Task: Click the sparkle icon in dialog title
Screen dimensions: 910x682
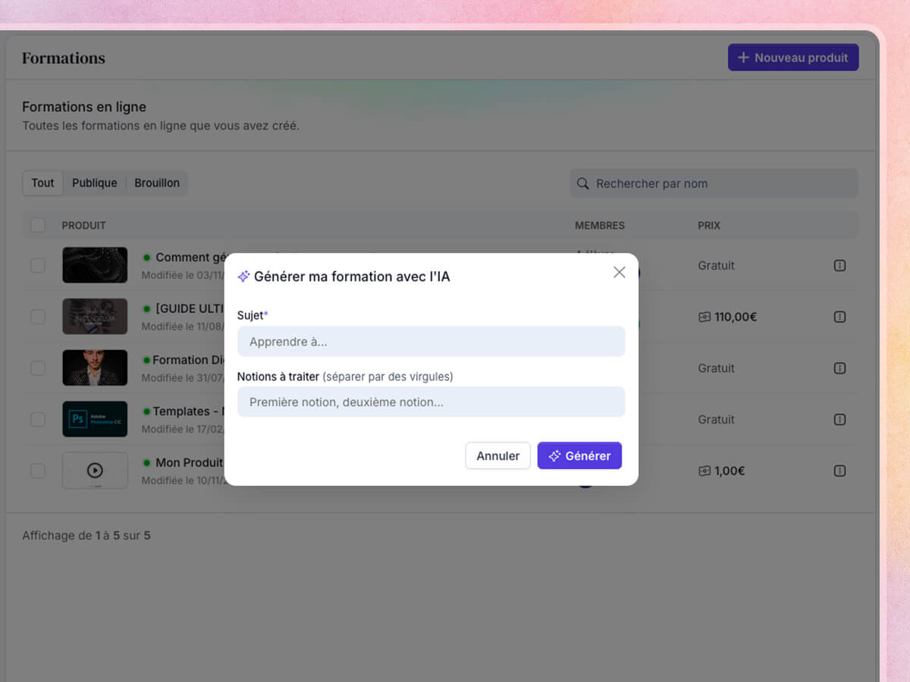Action: [243, 277]
